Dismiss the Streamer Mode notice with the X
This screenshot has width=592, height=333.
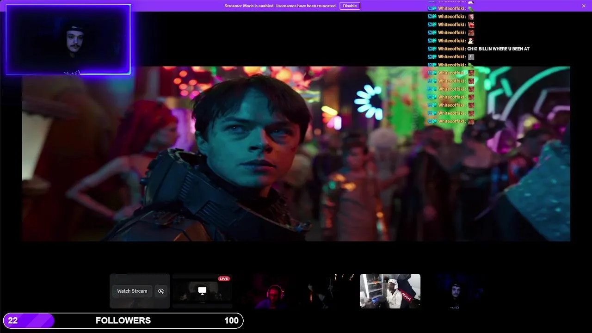583,6
